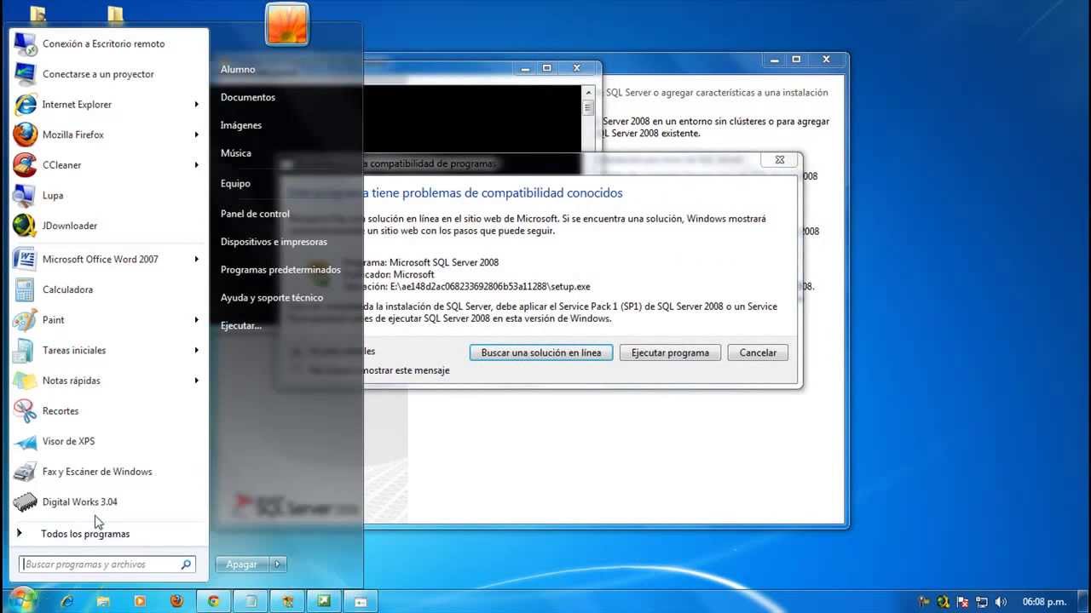Launch JDownloader from the Start menu
Viewport: 1091px width, 613px height.
pos(108,226)
